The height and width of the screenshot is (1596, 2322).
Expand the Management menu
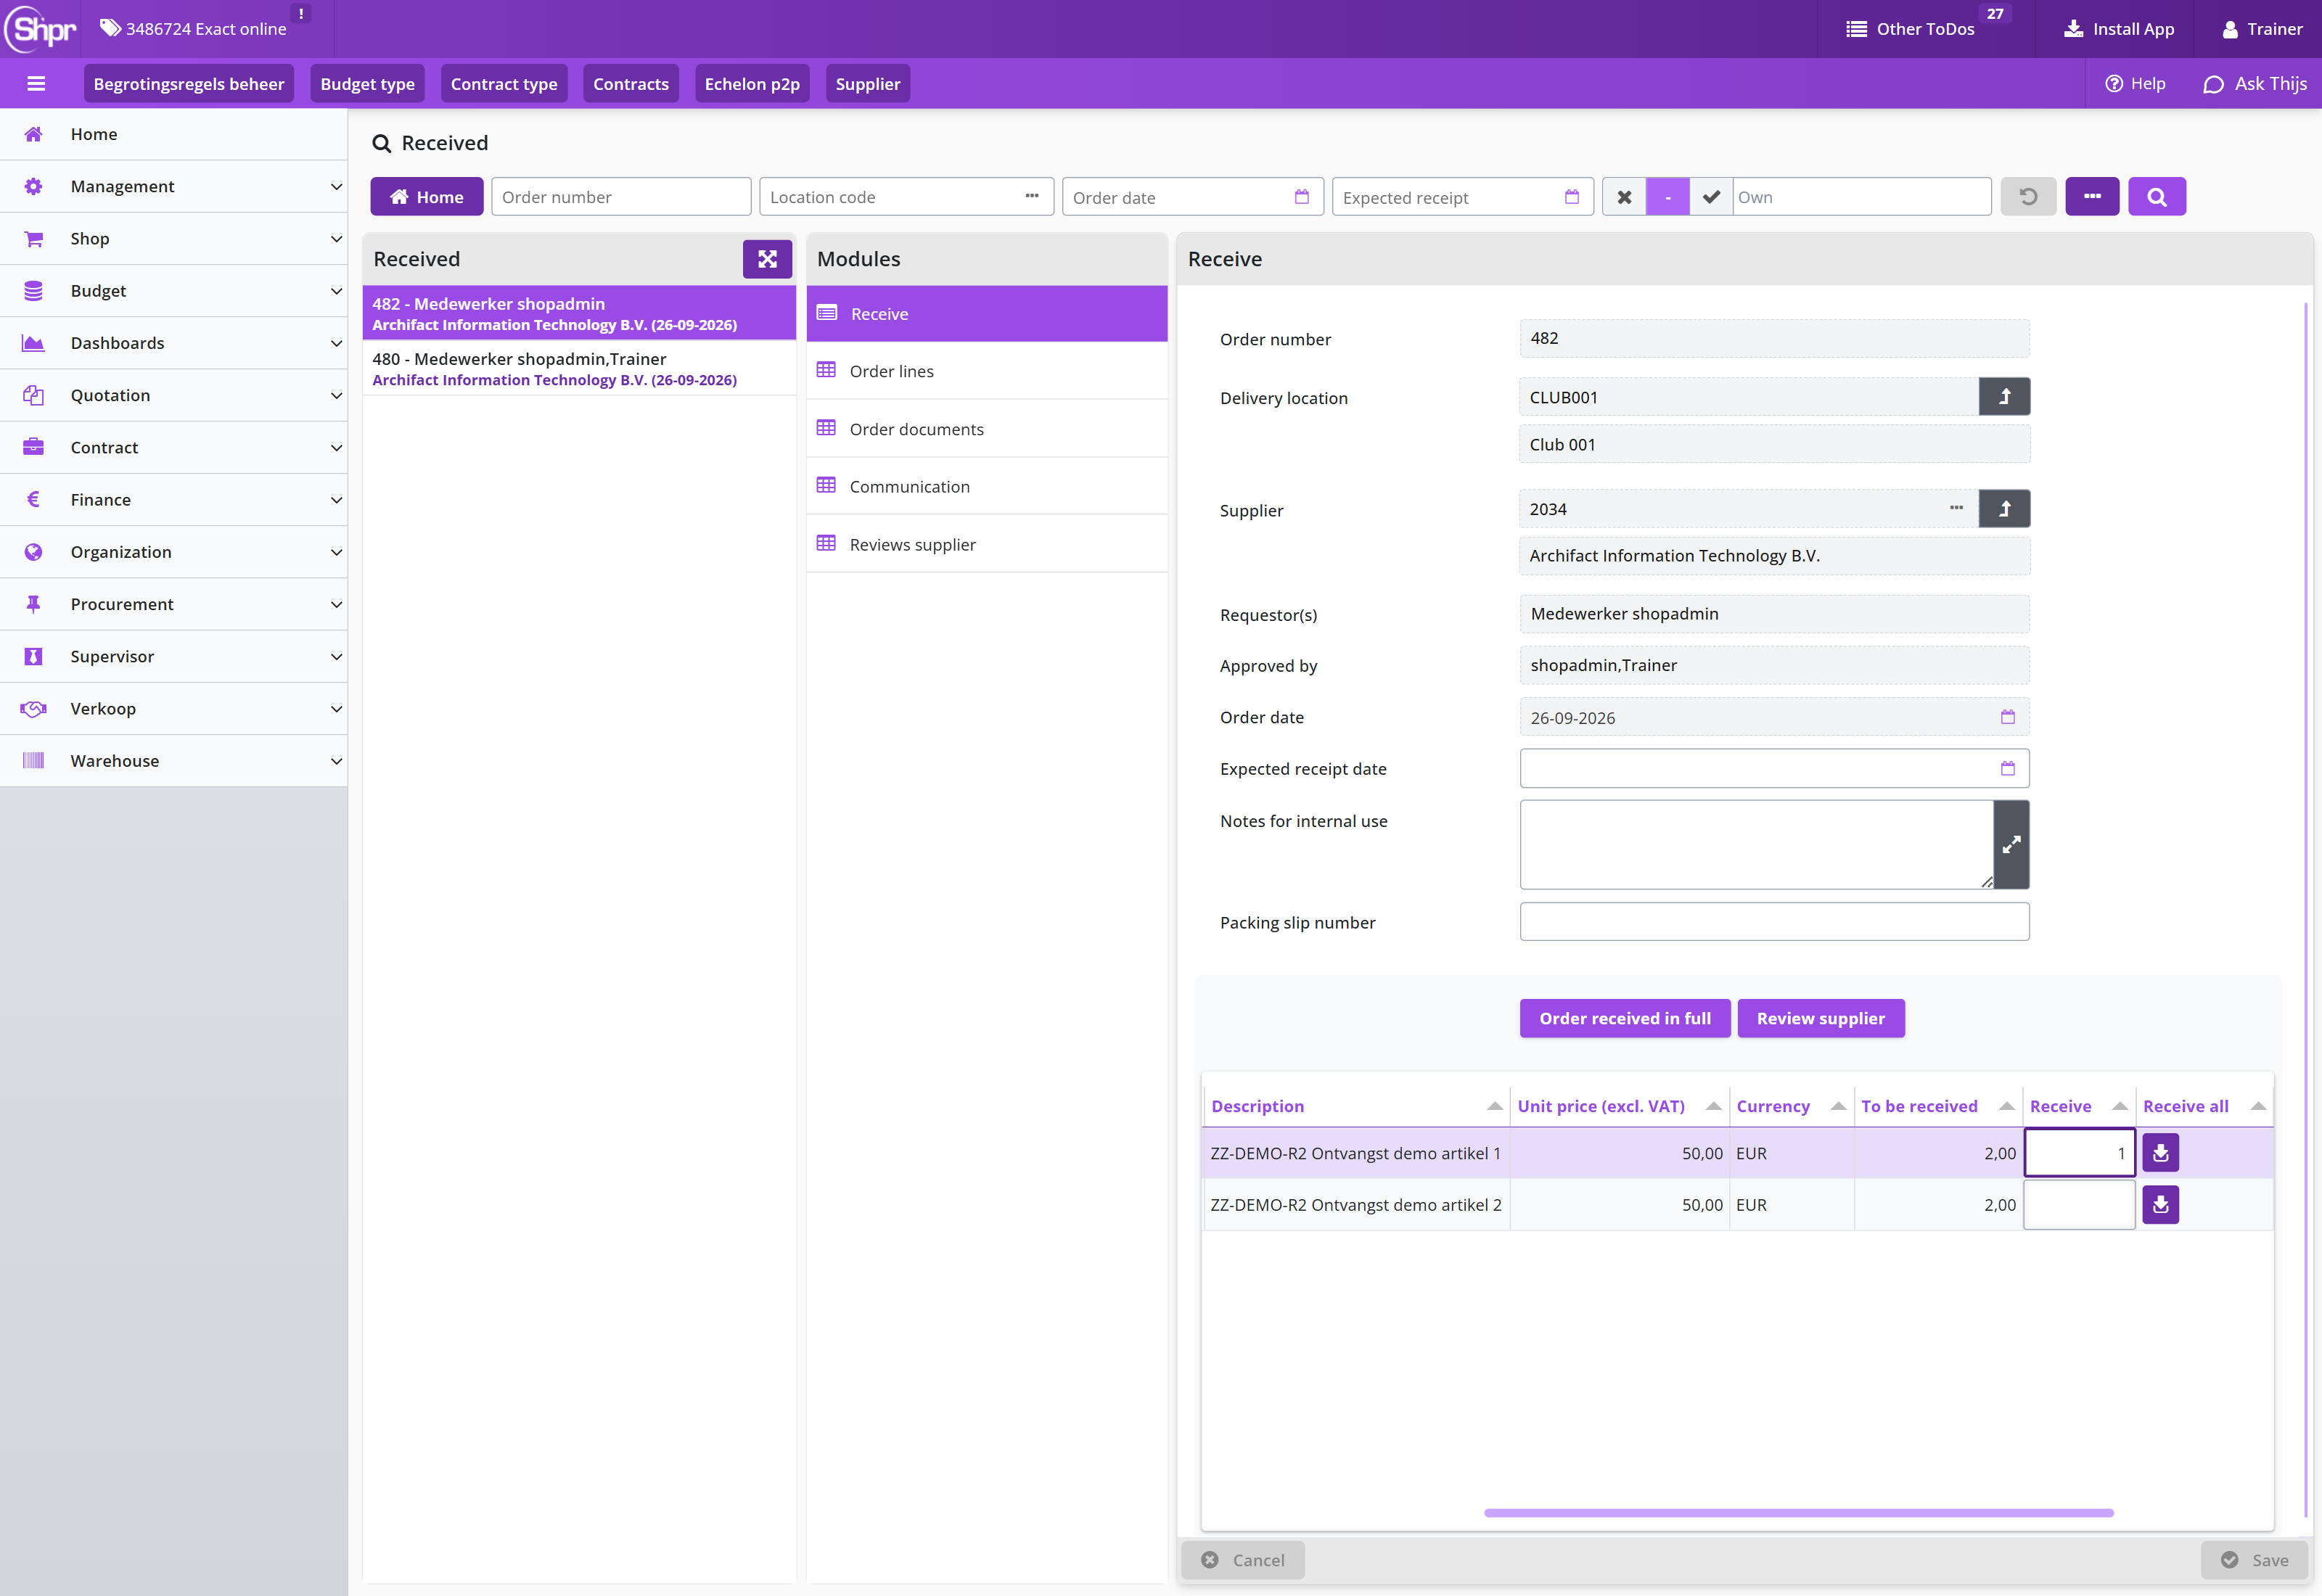tap(174, 187)
